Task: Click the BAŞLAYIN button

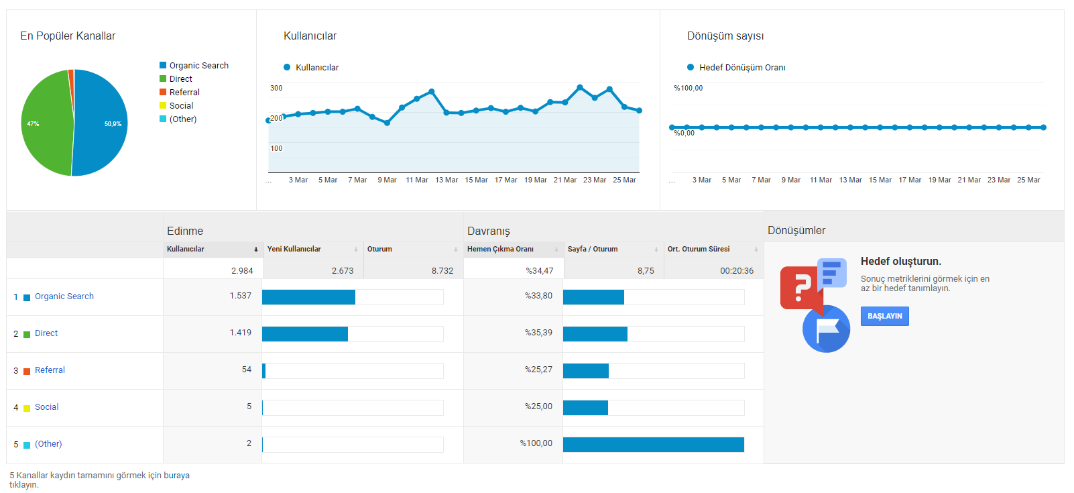Action: (x=885, y=316)
